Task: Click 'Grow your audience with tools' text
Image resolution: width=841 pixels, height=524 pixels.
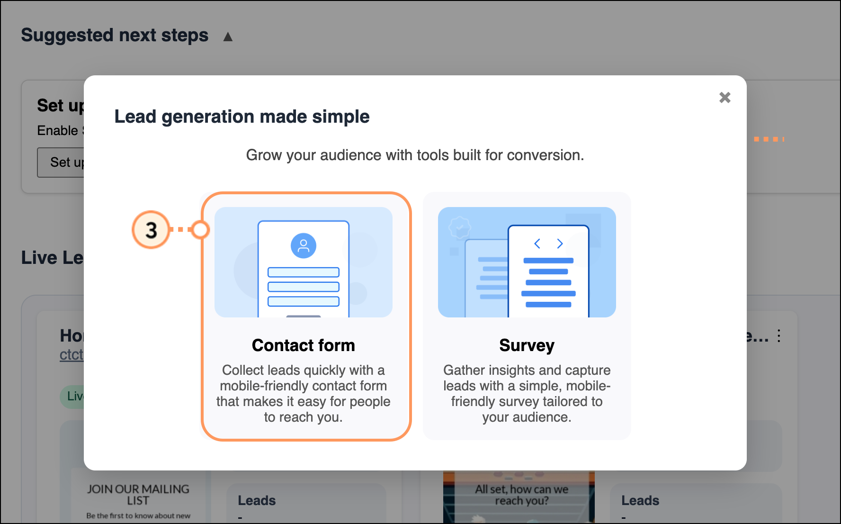Action: [x=415, y=155]
